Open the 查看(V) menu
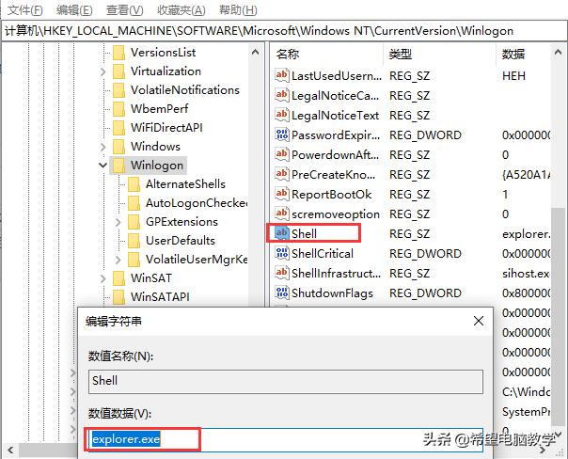 125,9
